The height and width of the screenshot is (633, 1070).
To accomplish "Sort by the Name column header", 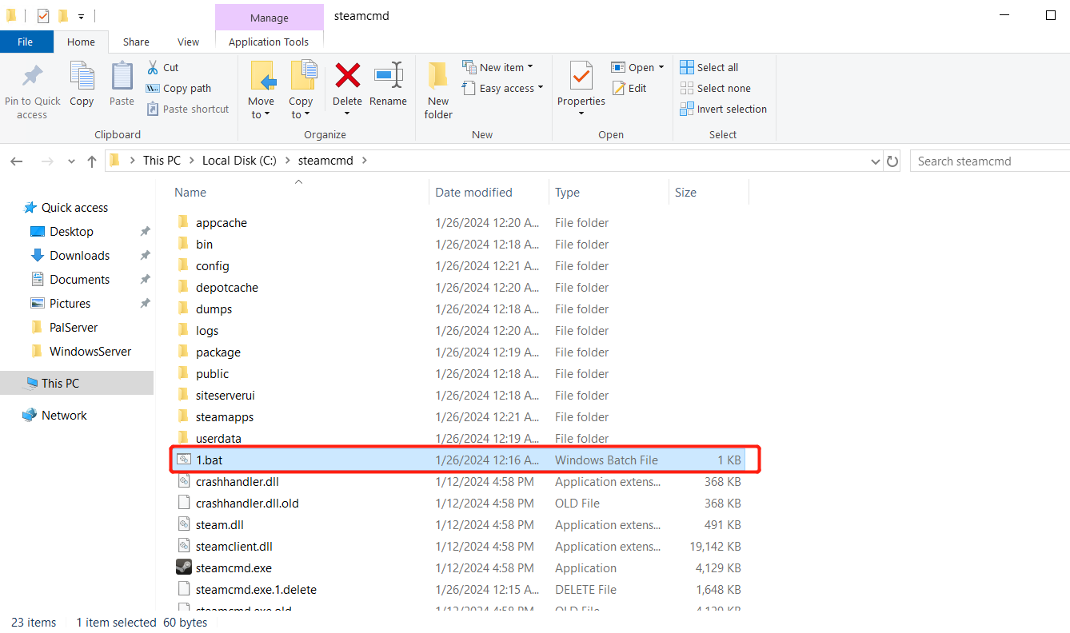I will (190, 192).
